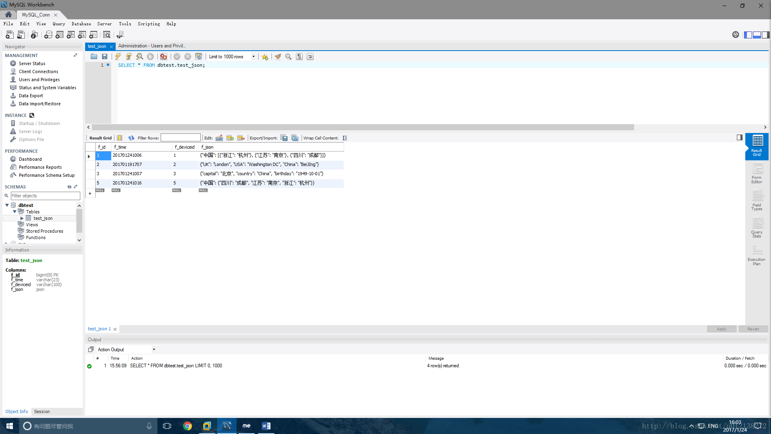Click the Filter Rows input field
The width and height of the screenshot is (771, 434).
[179, 138]
